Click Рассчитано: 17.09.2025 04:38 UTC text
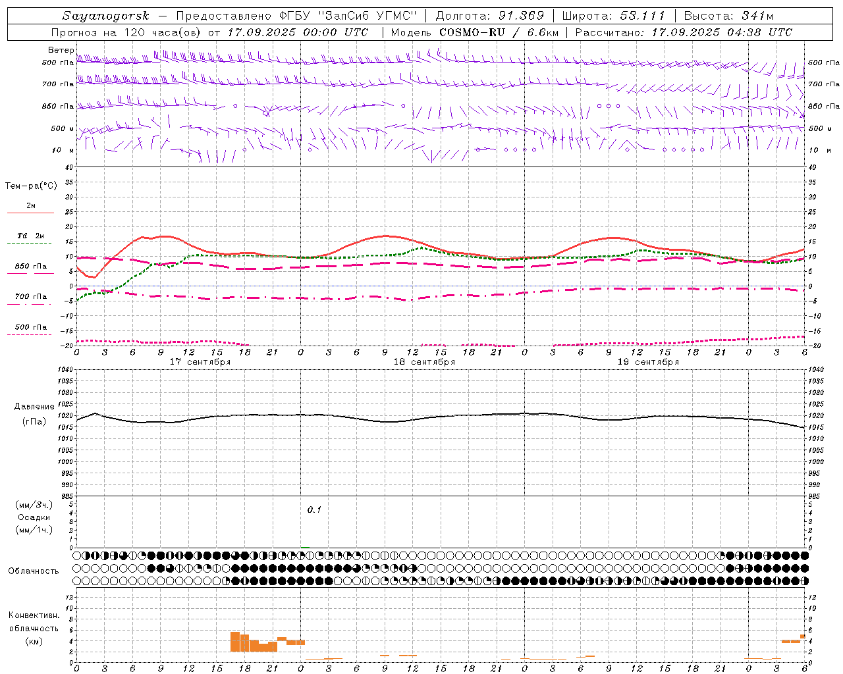Screen dimensions: 843x674 (x=684, y=32)
